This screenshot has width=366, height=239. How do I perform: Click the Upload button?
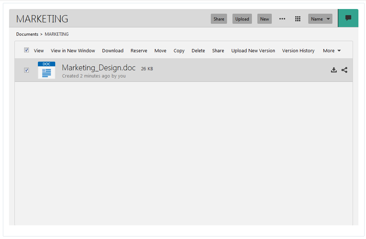click(x=242, y=19)
